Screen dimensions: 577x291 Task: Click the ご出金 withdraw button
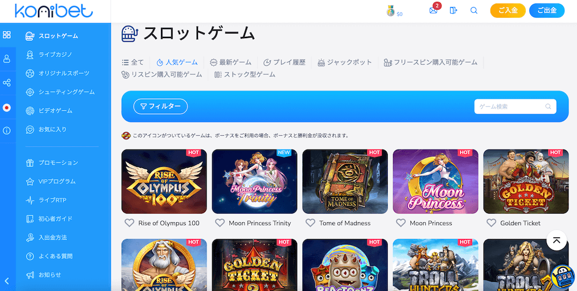[547, 10]
